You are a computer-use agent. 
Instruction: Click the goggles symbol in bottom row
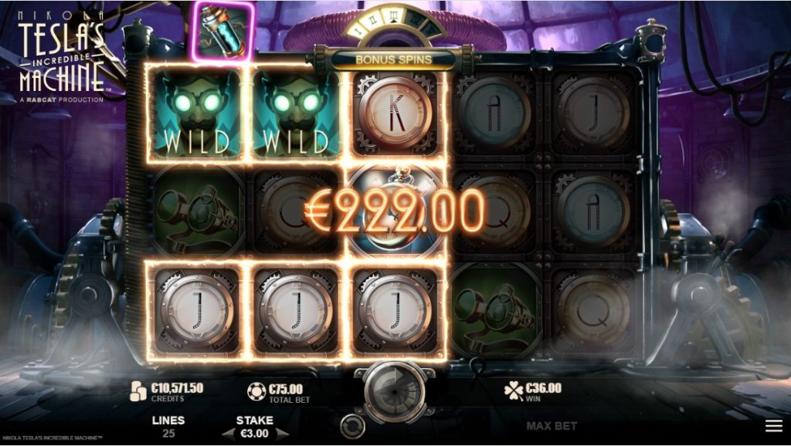click(495, 311)
